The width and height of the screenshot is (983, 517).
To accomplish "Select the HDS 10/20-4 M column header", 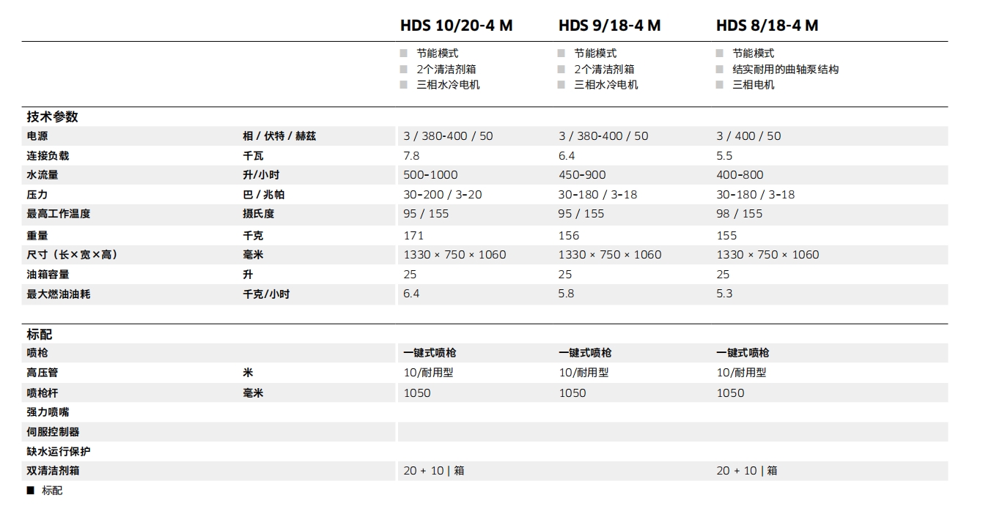I will pos(456,26).
